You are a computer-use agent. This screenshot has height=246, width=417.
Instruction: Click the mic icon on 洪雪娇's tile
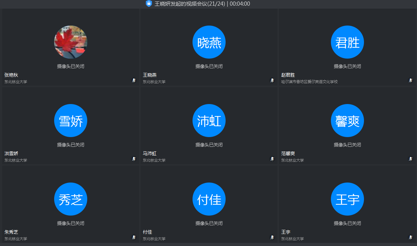tap(134, 158)
